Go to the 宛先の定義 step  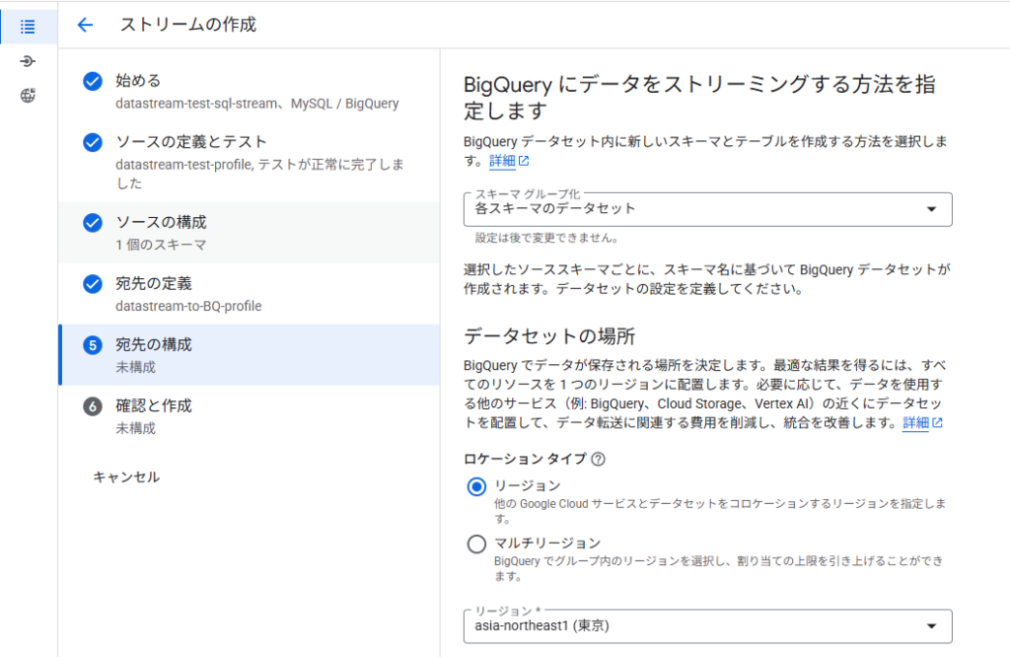[154, 284]
